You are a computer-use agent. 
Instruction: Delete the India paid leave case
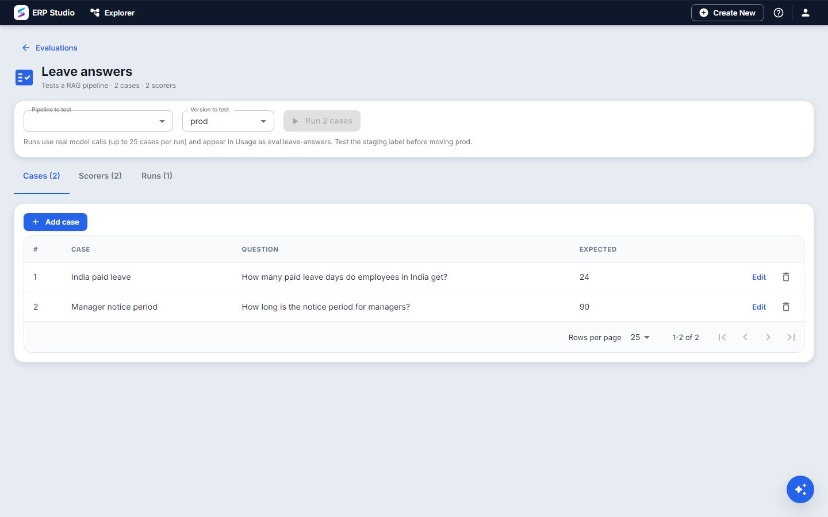pyautogui.click(x=786, y=277)
